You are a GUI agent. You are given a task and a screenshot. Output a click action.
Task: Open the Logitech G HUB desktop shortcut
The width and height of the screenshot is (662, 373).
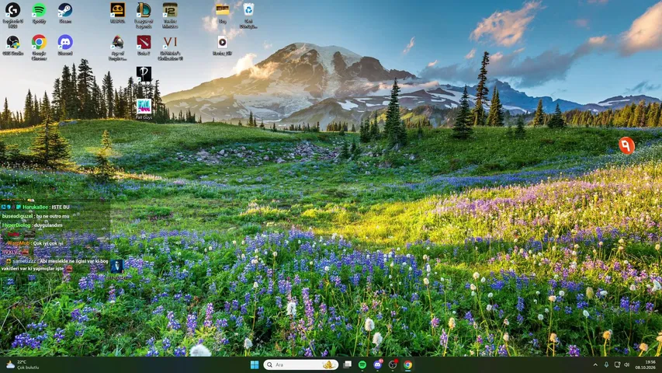tap(12, 15)
